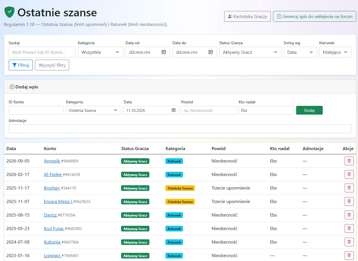Click the Konto column header

click(x=50, y=148)
